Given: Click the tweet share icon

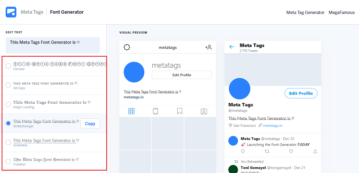Looking at the screenshot, I should 315,151.
